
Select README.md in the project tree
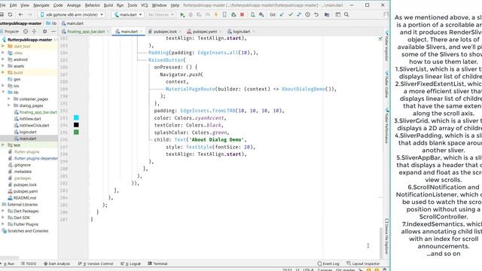coord(25,198)
